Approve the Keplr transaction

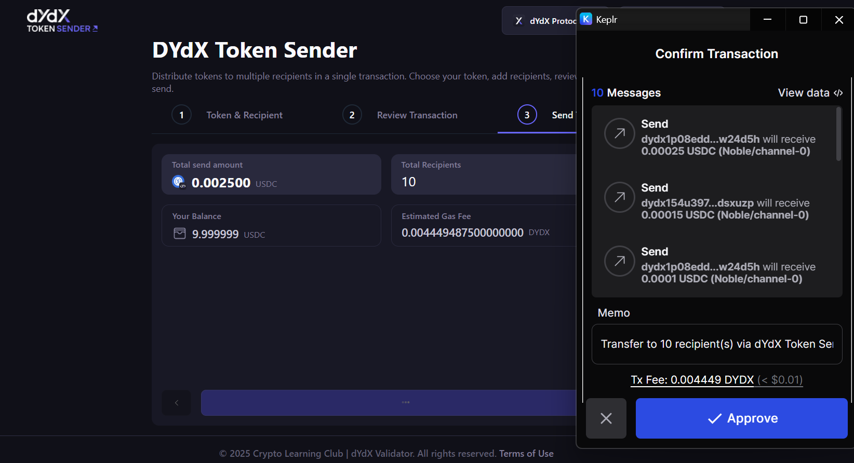[741, 418]
